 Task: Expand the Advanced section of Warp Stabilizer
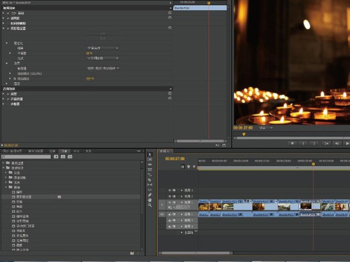[6, 83]
